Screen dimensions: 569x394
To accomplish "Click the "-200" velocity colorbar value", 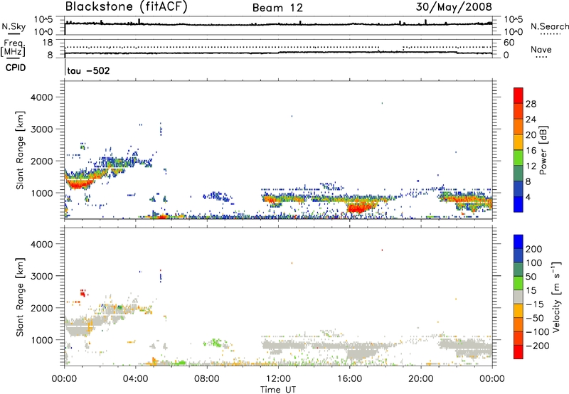I will coord(538,346).
